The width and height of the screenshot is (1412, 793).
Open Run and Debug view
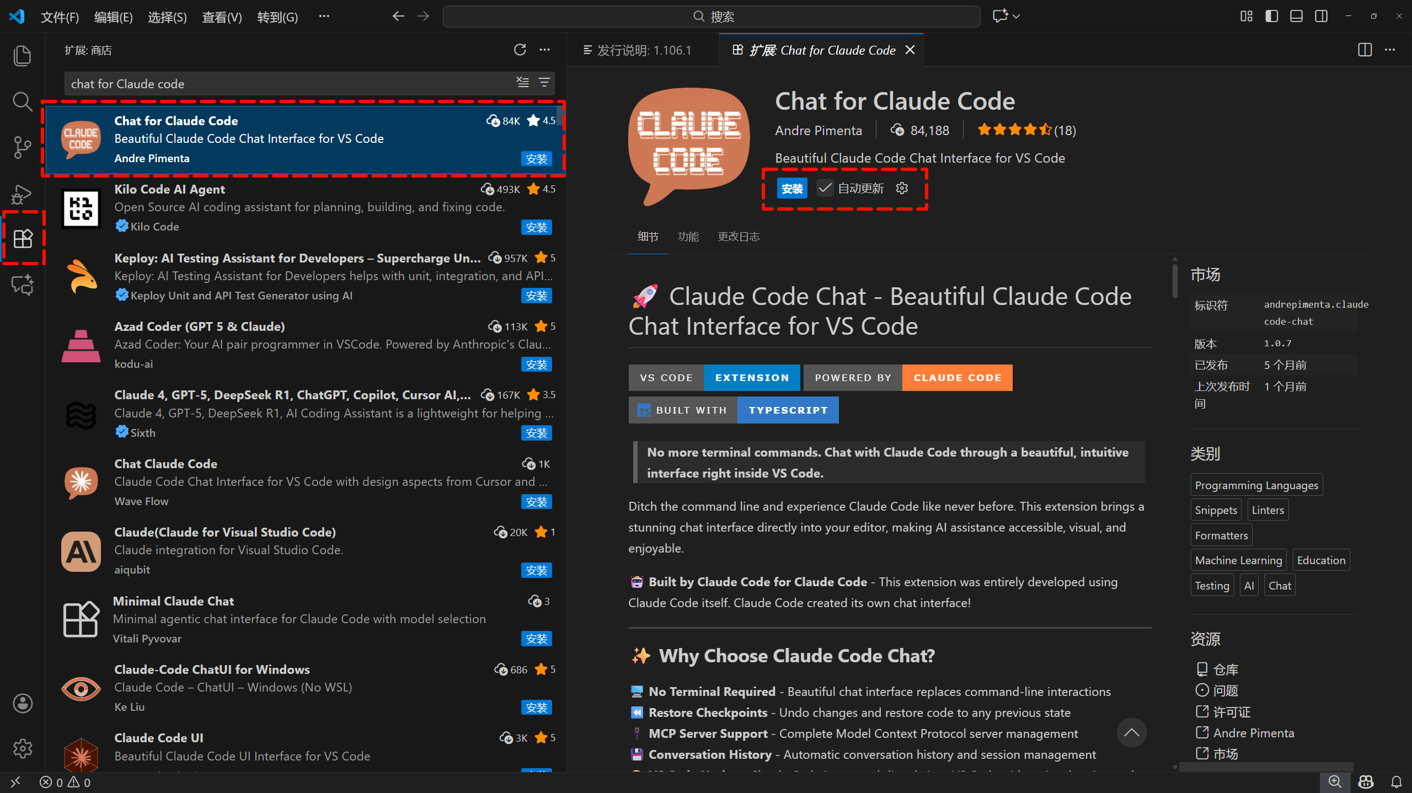[x=22, y=194]
